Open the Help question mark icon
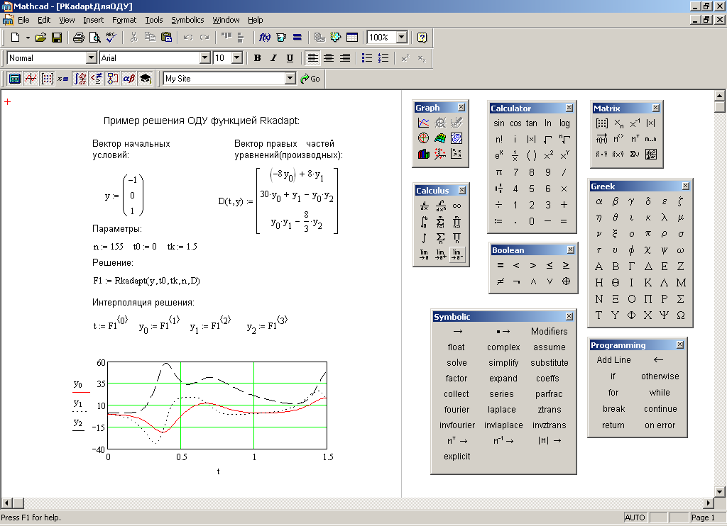 click(x=422, y=38)
